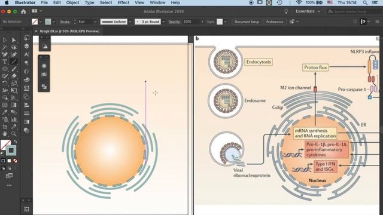Viewport: 383px width, 215px height.
Task: Open graphic Style dropdown arrow
Action: (x=226, y=21)
